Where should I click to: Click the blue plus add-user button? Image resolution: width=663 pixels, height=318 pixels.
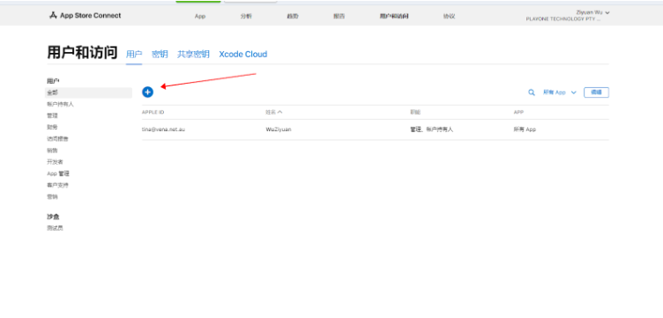147,92
